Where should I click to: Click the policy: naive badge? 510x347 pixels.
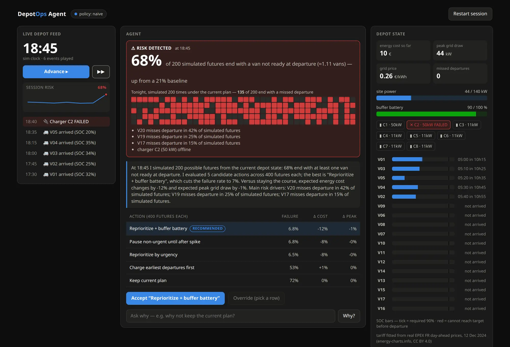click(x=88, y=14)
